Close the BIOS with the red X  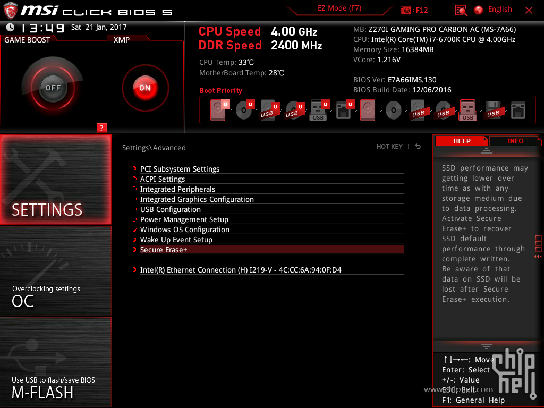(529, 11)
